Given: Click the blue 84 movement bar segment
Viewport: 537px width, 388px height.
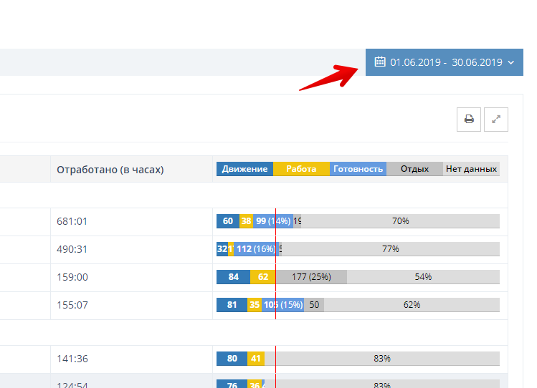Looking at the screenshot, I should pyautogui.click(x=233, y=277).
